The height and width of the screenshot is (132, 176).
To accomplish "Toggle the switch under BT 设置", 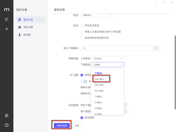I will pos(84,81).
